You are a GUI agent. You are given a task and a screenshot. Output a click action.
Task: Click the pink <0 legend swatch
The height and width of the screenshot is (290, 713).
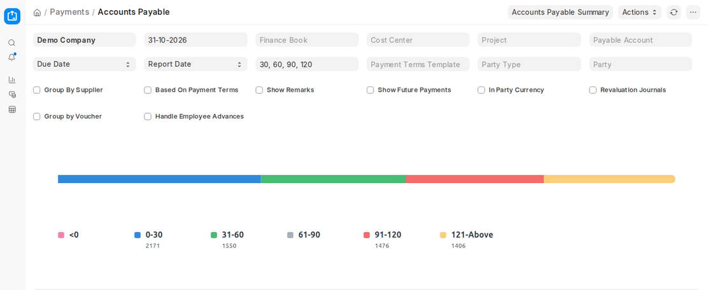coord(61,235)
